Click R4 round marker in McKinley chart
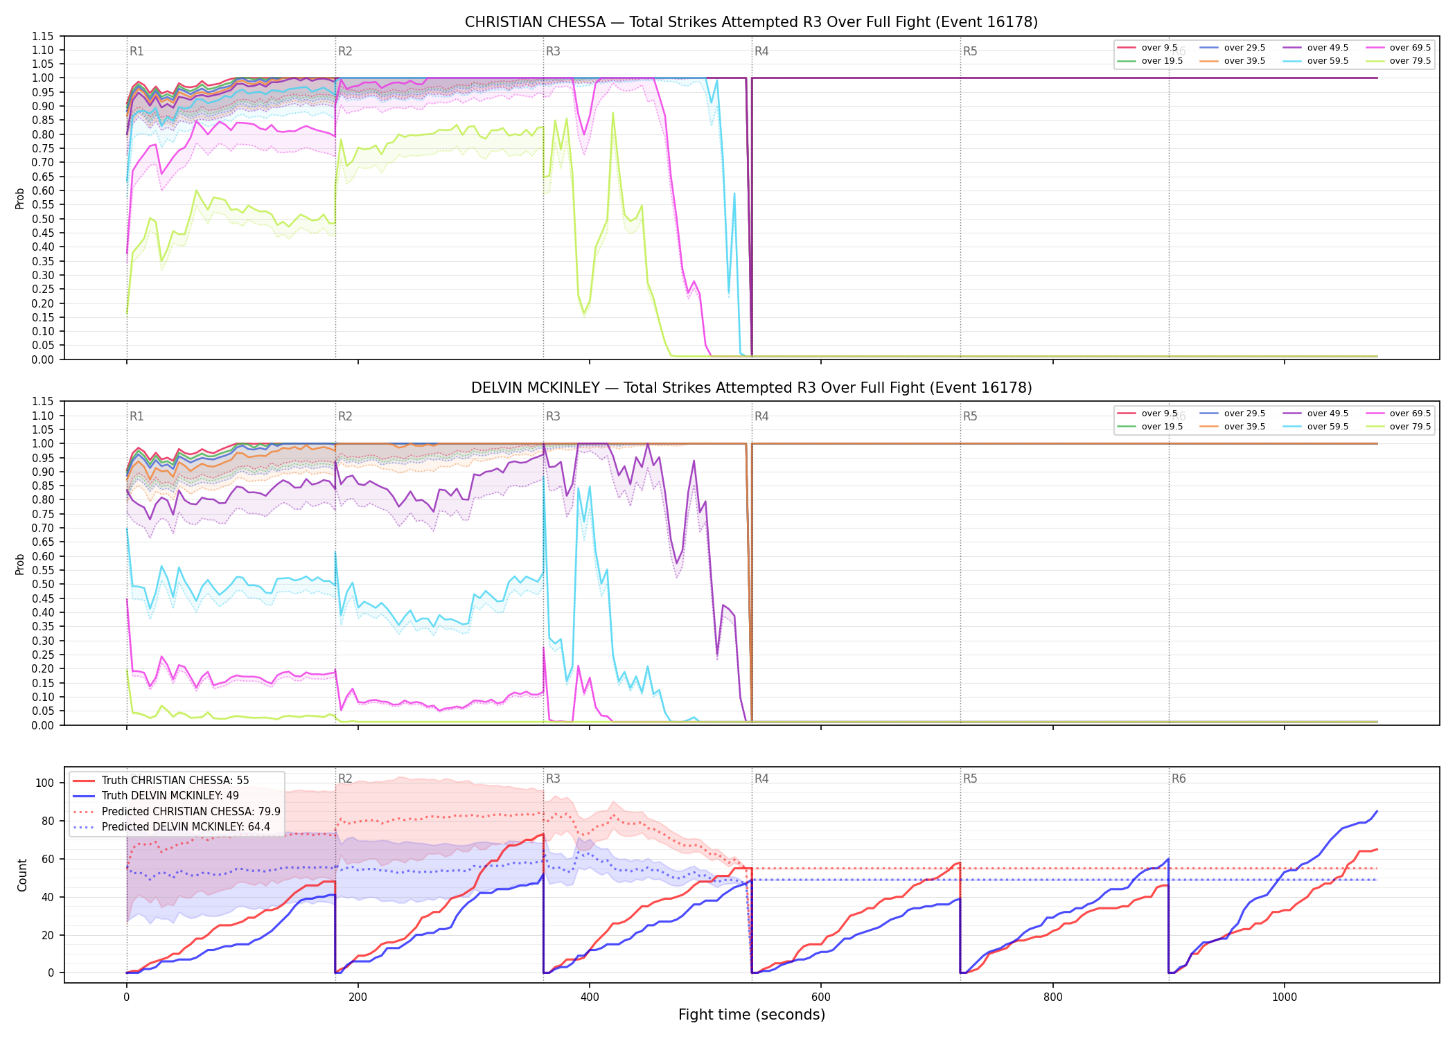1455x1039 pixels. [761, 416]
